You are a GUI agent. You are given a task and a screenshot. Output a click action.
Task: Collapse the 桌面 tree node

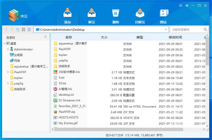click(4, 43)
